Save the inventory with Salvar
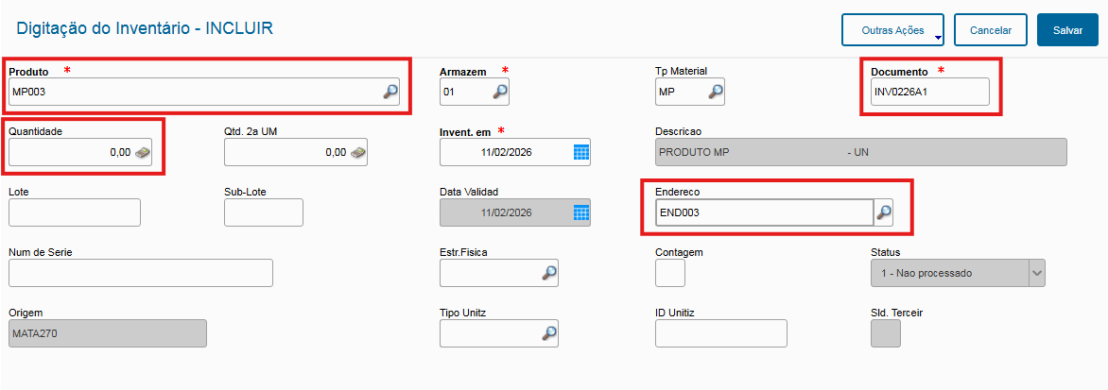Screen dimensions: 1108x390 click(1067, 30)
